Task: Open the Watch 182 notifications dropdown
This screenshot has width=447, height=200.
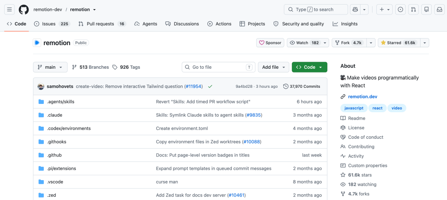Action: 308,43
